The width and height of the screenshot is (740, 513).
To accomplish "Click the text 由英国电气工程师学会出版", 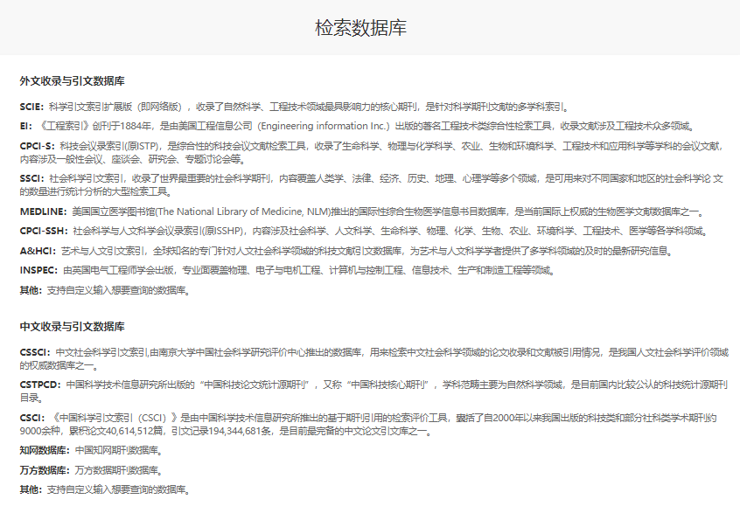I will [x=118, y=271].
